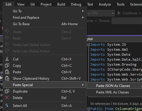Click the Mr.Kokom, 8 days ago CodeLens
Image resolution: width=142 pixels, height=111 pixels.
pos(127,104)
